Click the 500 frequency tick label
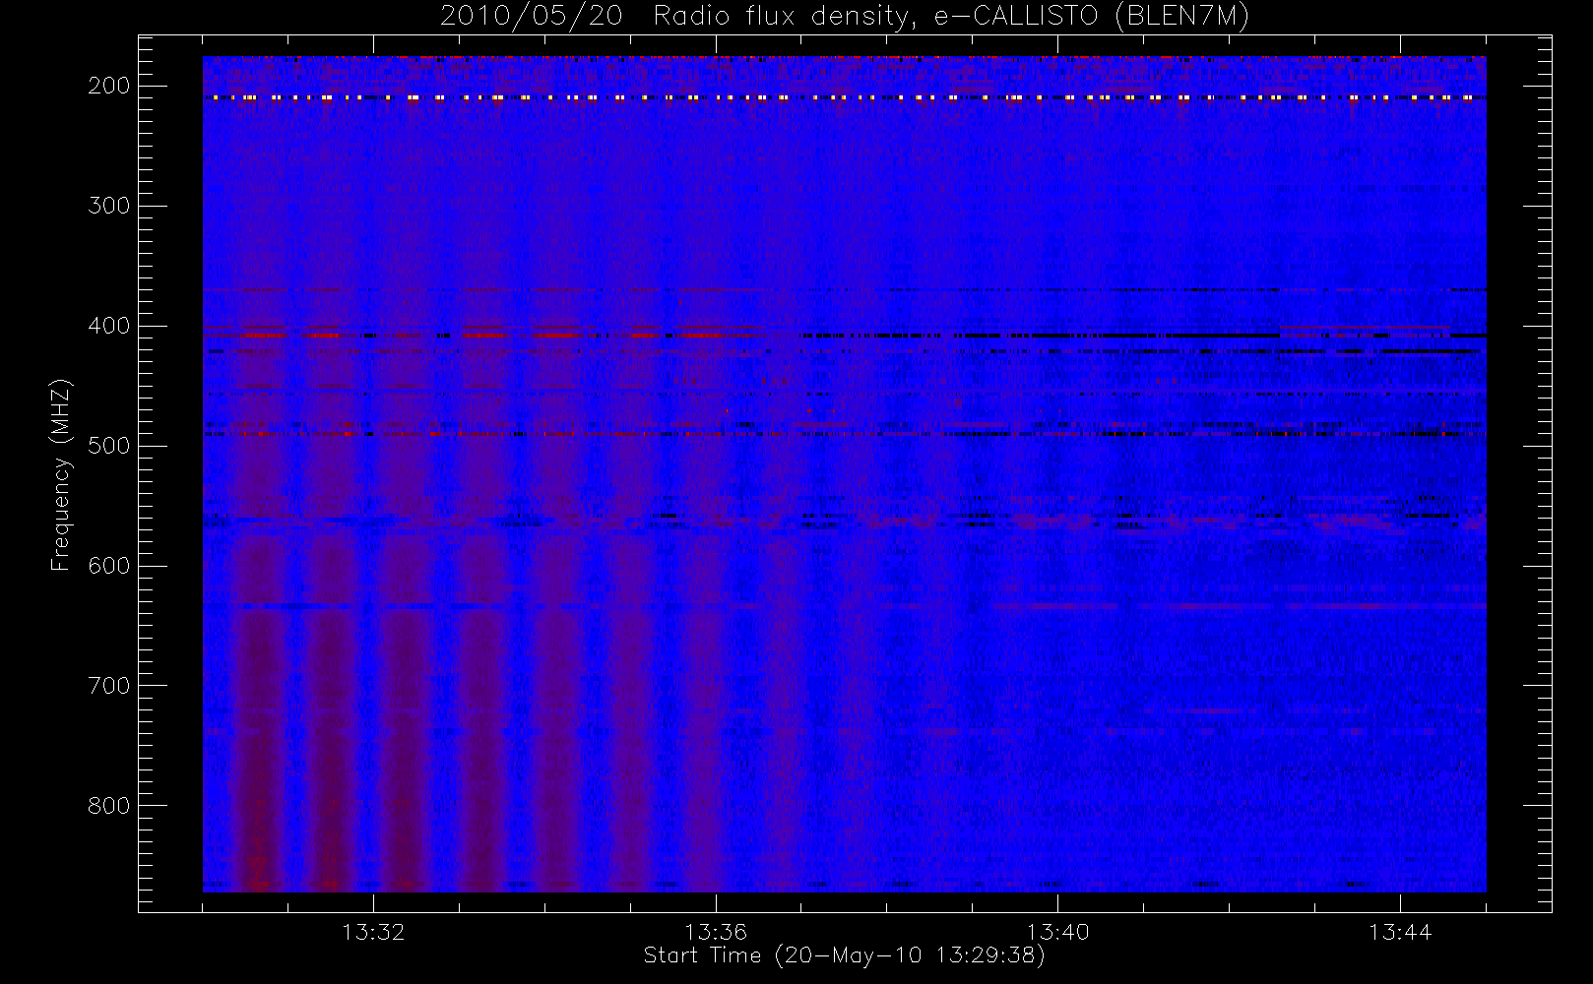This screenshot has height=984, width=1593. pyautogui.click(x=109, y=446)
